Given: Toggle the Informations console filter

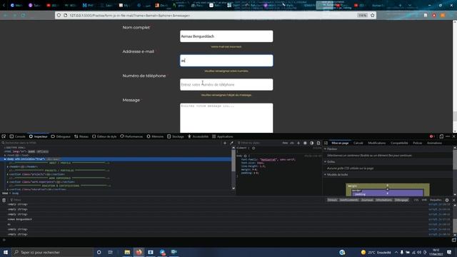Looking at the screenshot, I should pyautogui.click(x=383, y=200).
